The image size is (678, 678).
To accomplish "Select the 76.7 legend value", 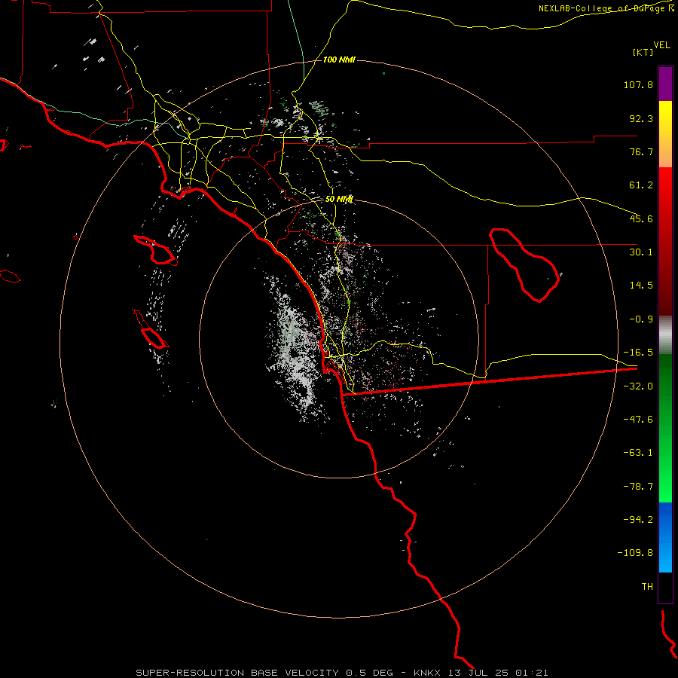I will 641,151.
